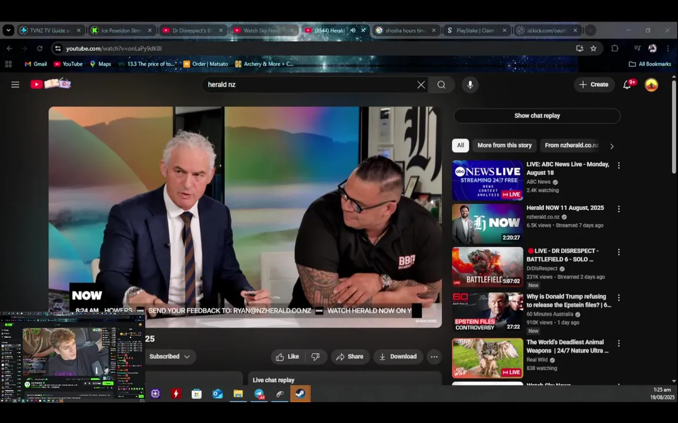
Task: Open the YouTube account avatar menu
Action: tap(651, 85)
